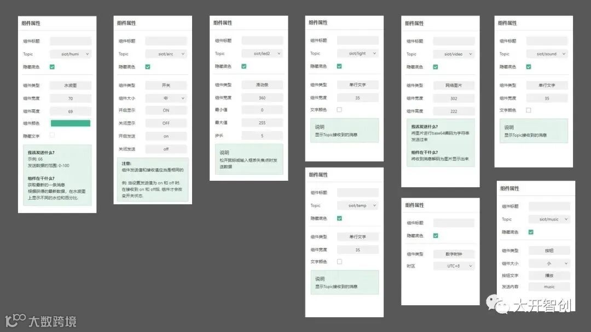Click 组件标题 field in siot/sound panel

[547, 41]
